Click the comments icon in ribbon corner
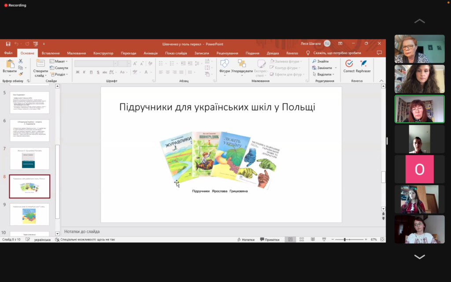This screenshot has height=282, width=451. (379, 53)
